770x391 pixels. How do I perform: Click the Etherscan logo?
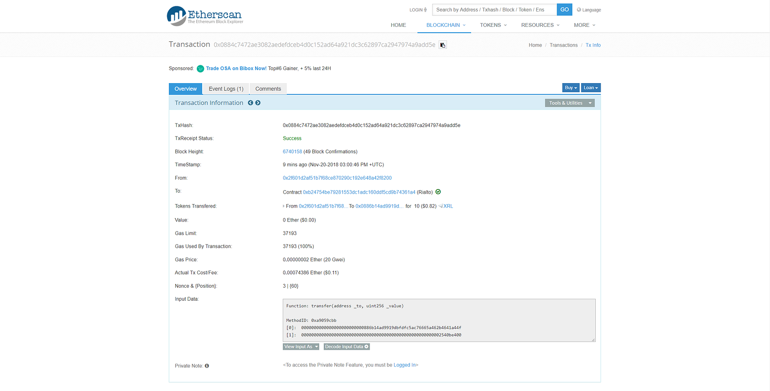pos(205,16)
